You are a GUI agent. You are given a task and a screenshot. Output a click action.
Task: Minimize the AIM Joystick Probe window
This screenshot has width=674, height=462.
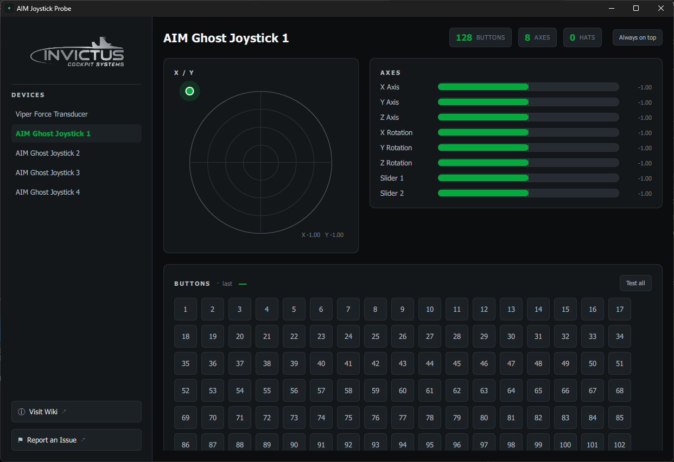(612, 8)
